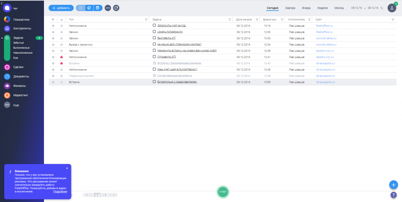Show Невыполненные tasks

point(23,53)
